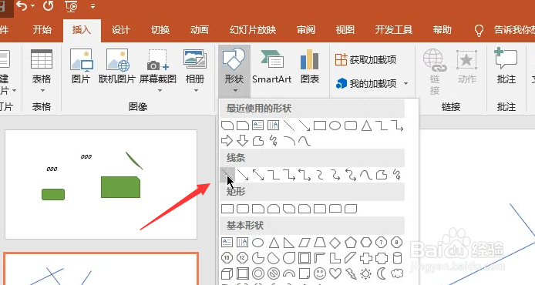Insert a Right Triangle from basic shapes
The width and height of the screenshot is (535, 285).
[289, 243]
